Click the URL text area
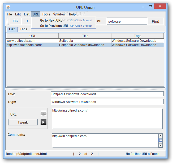 [x=107, y=118]
